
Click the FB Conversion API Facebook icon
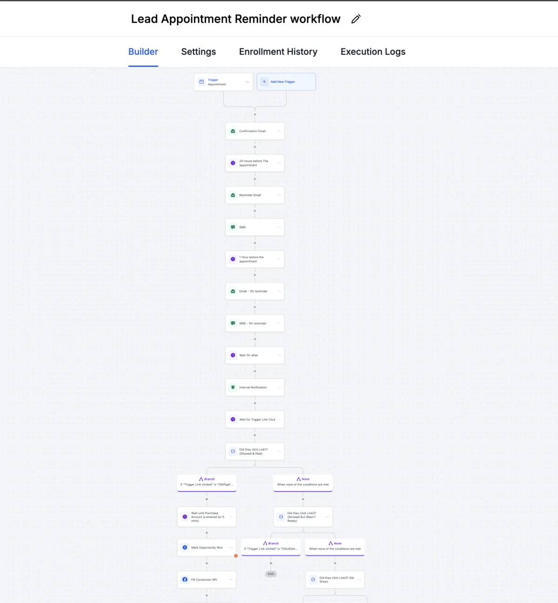point(185,580)
